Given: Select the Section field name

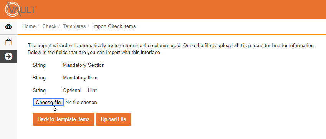Looking at the screenshot, I should coord(96,65).
